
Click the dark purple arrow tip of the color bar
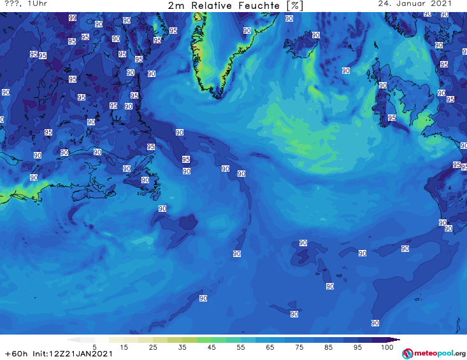tap(395, 340)
